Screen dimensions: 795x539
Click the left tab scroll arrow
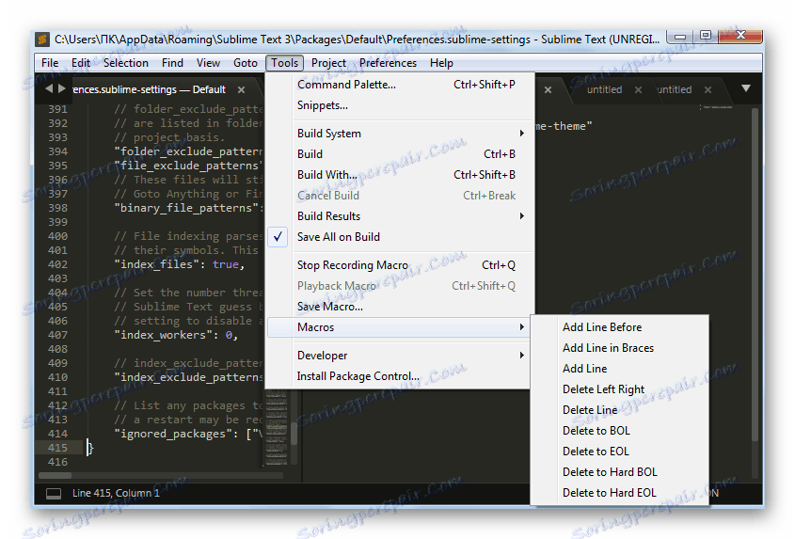click(49, 88)
